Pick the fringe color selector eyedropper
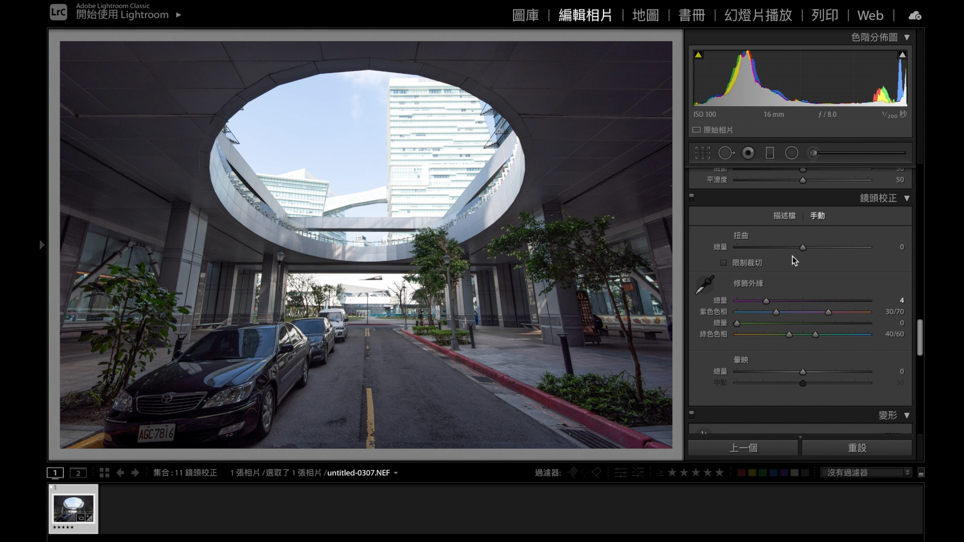Screen dimensions: 964x542 pos(704,285)
